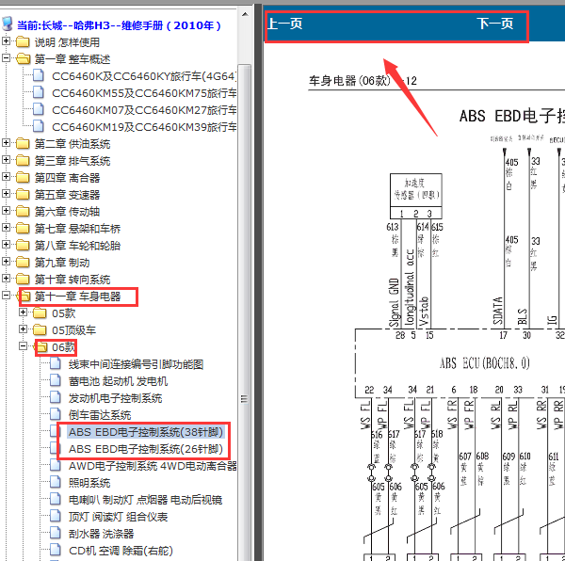Click page icon of CC6460KM07 entry

pos(39,109)
